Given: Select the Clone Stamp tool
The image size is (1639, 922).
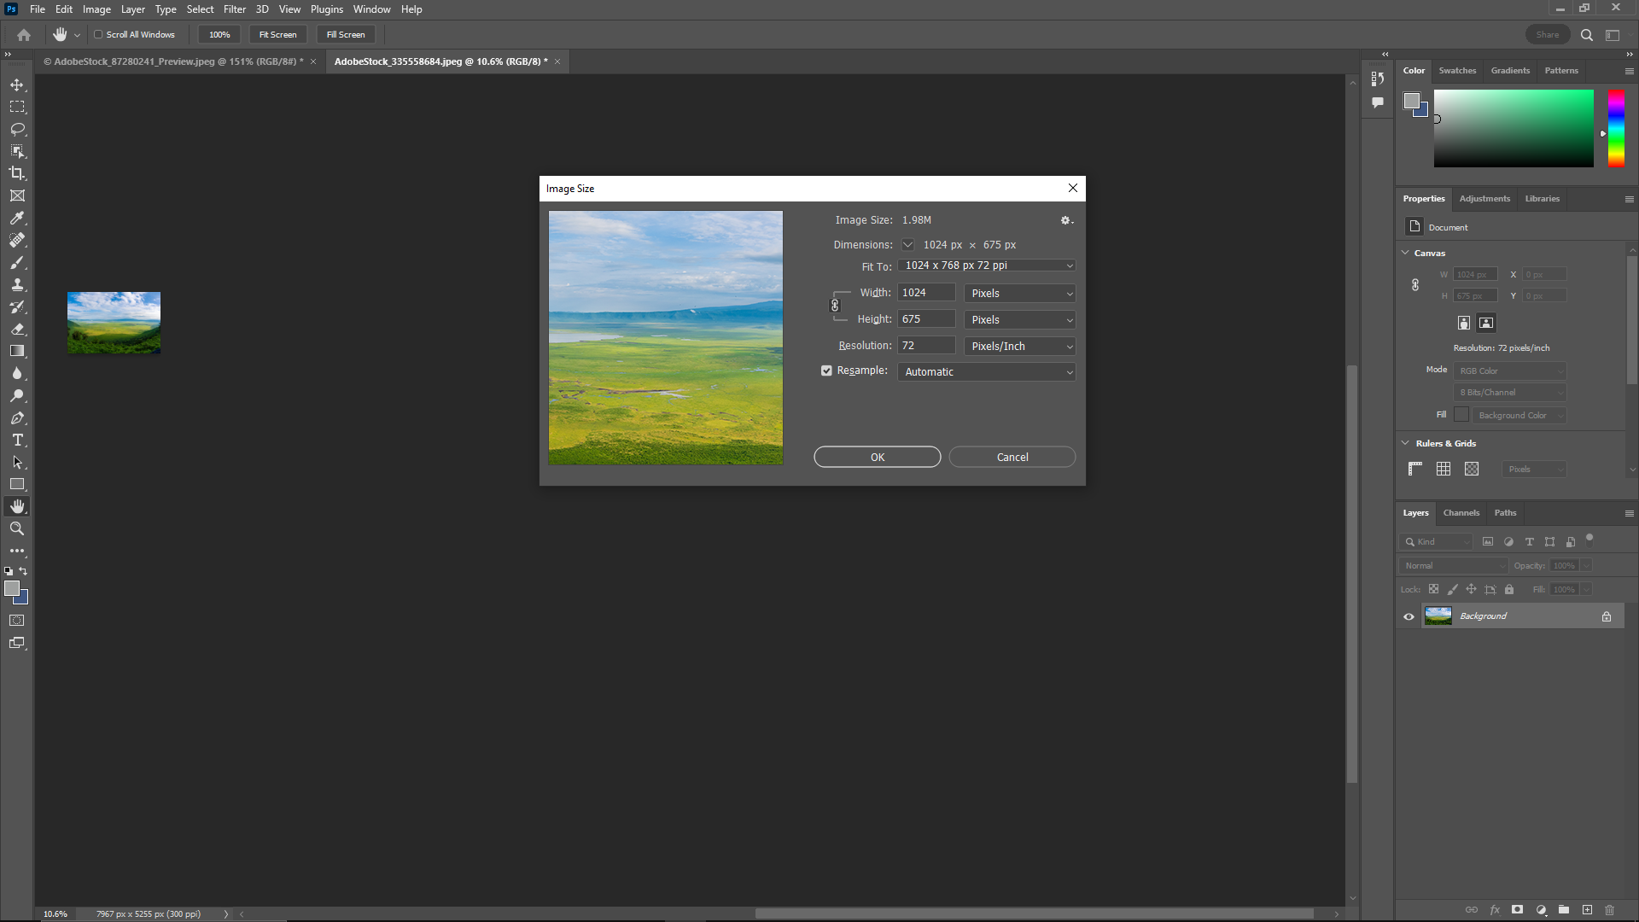Looking at the screenshot, I should click(x=17, y=284).
